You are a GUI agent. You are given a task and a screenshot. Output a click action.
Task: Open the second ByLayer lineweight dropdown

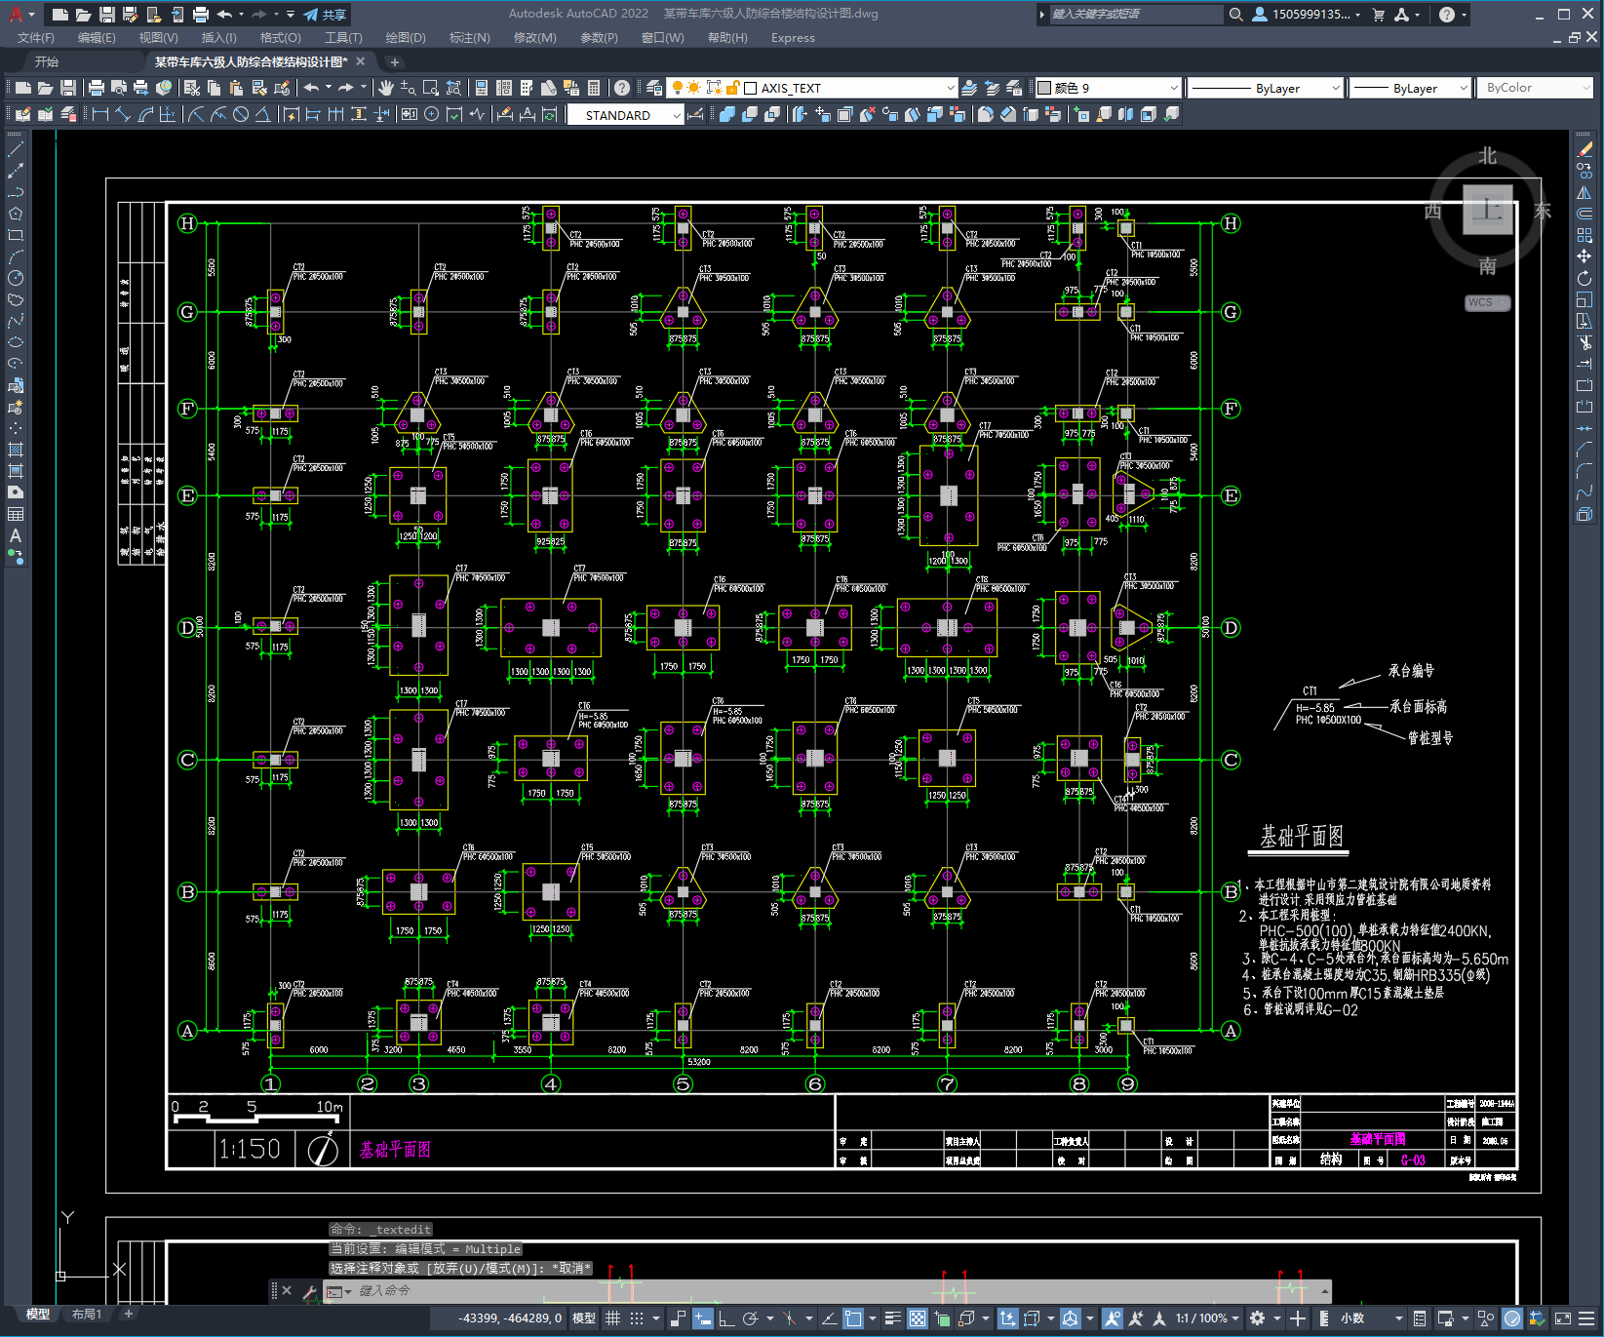1463,88
